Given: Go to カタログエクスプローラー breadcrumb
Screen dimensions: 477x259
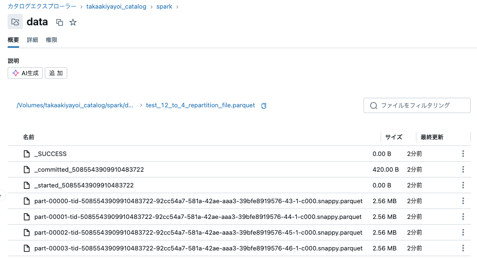Looking at the screenshot, I should click(42, 6).
